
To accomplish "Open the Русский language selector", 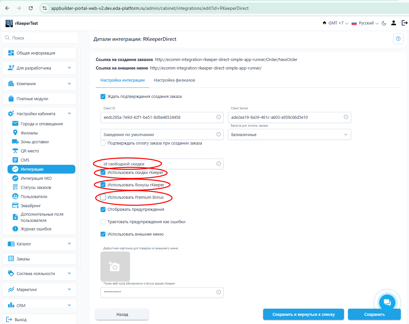I will pos(365,23).
